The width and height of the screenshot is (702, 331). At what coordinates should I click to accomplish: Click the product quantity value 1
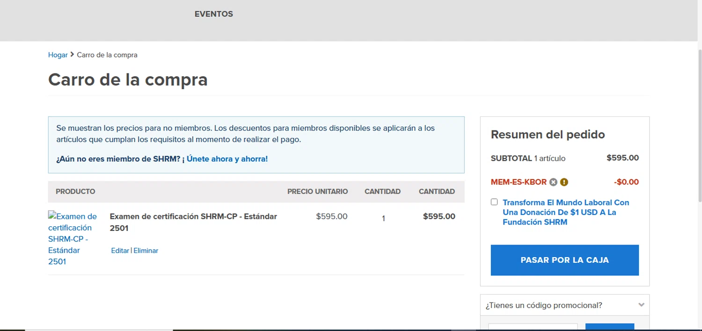(x=383, y=218)
